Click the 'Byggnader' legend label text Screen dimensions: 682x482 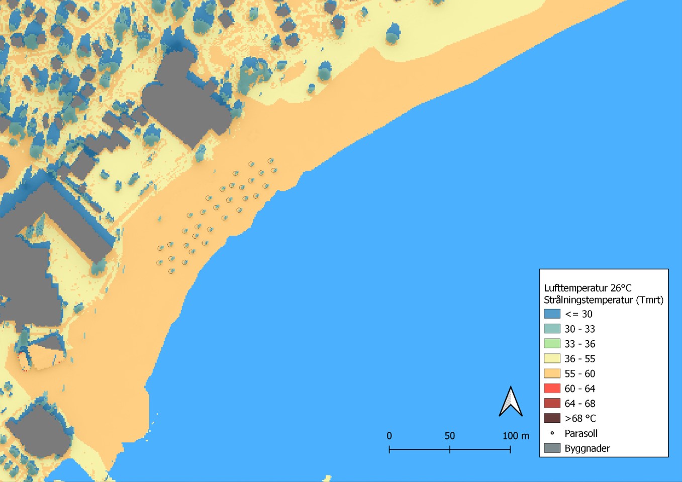pyautogui.click(x=587, y=448)
